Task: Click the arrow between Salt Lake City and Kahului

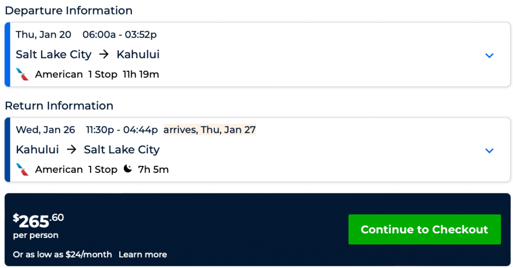Action: [104, 55]
